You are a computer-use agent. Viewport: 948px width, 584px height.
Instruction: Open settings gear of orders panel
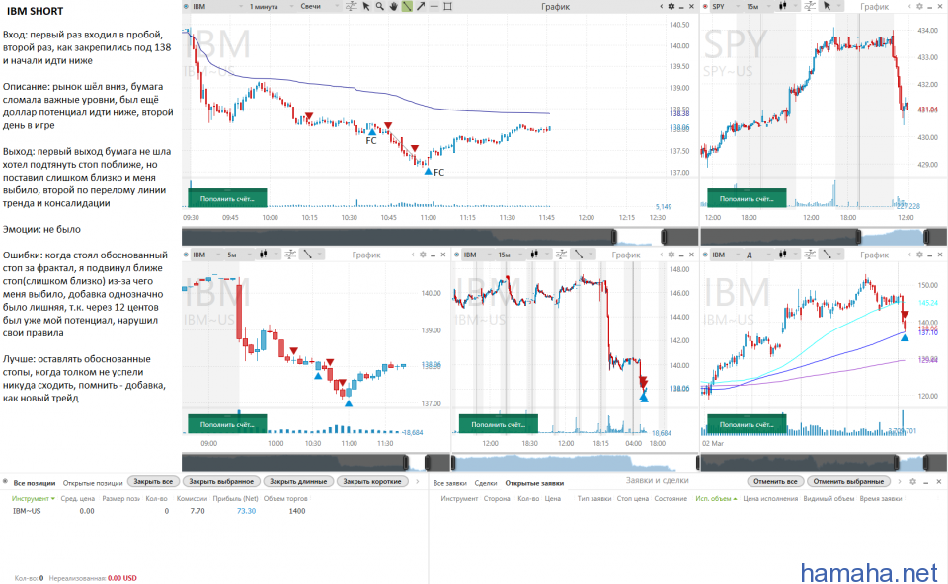(x=912, y=482)
